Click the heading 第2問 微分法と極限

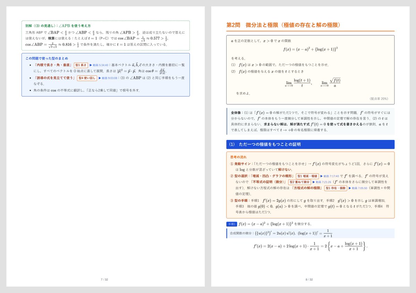[283, 25]
